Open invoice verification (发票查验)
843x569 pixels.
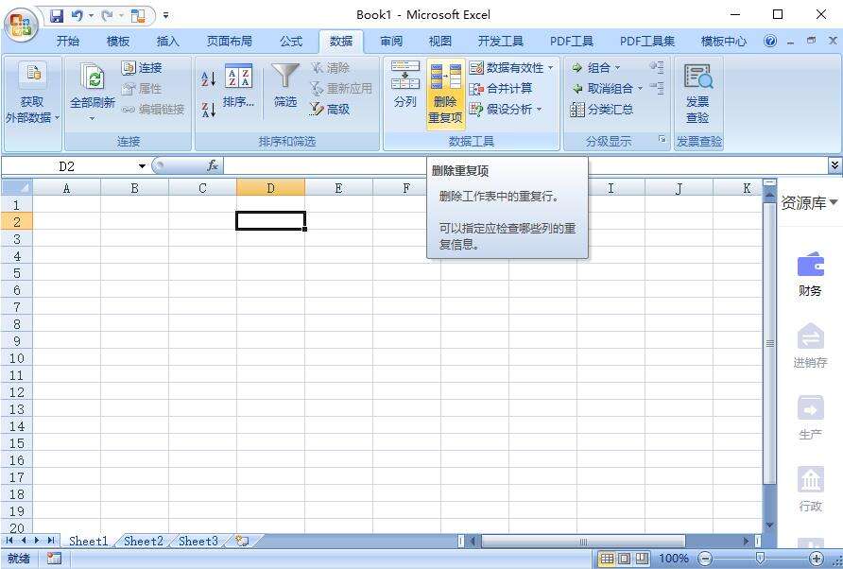pyautogui.click(x=697, y=94)
